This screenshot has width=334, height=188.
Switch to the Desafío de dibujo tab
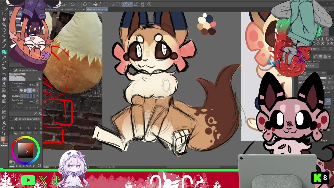pos(73,9)
